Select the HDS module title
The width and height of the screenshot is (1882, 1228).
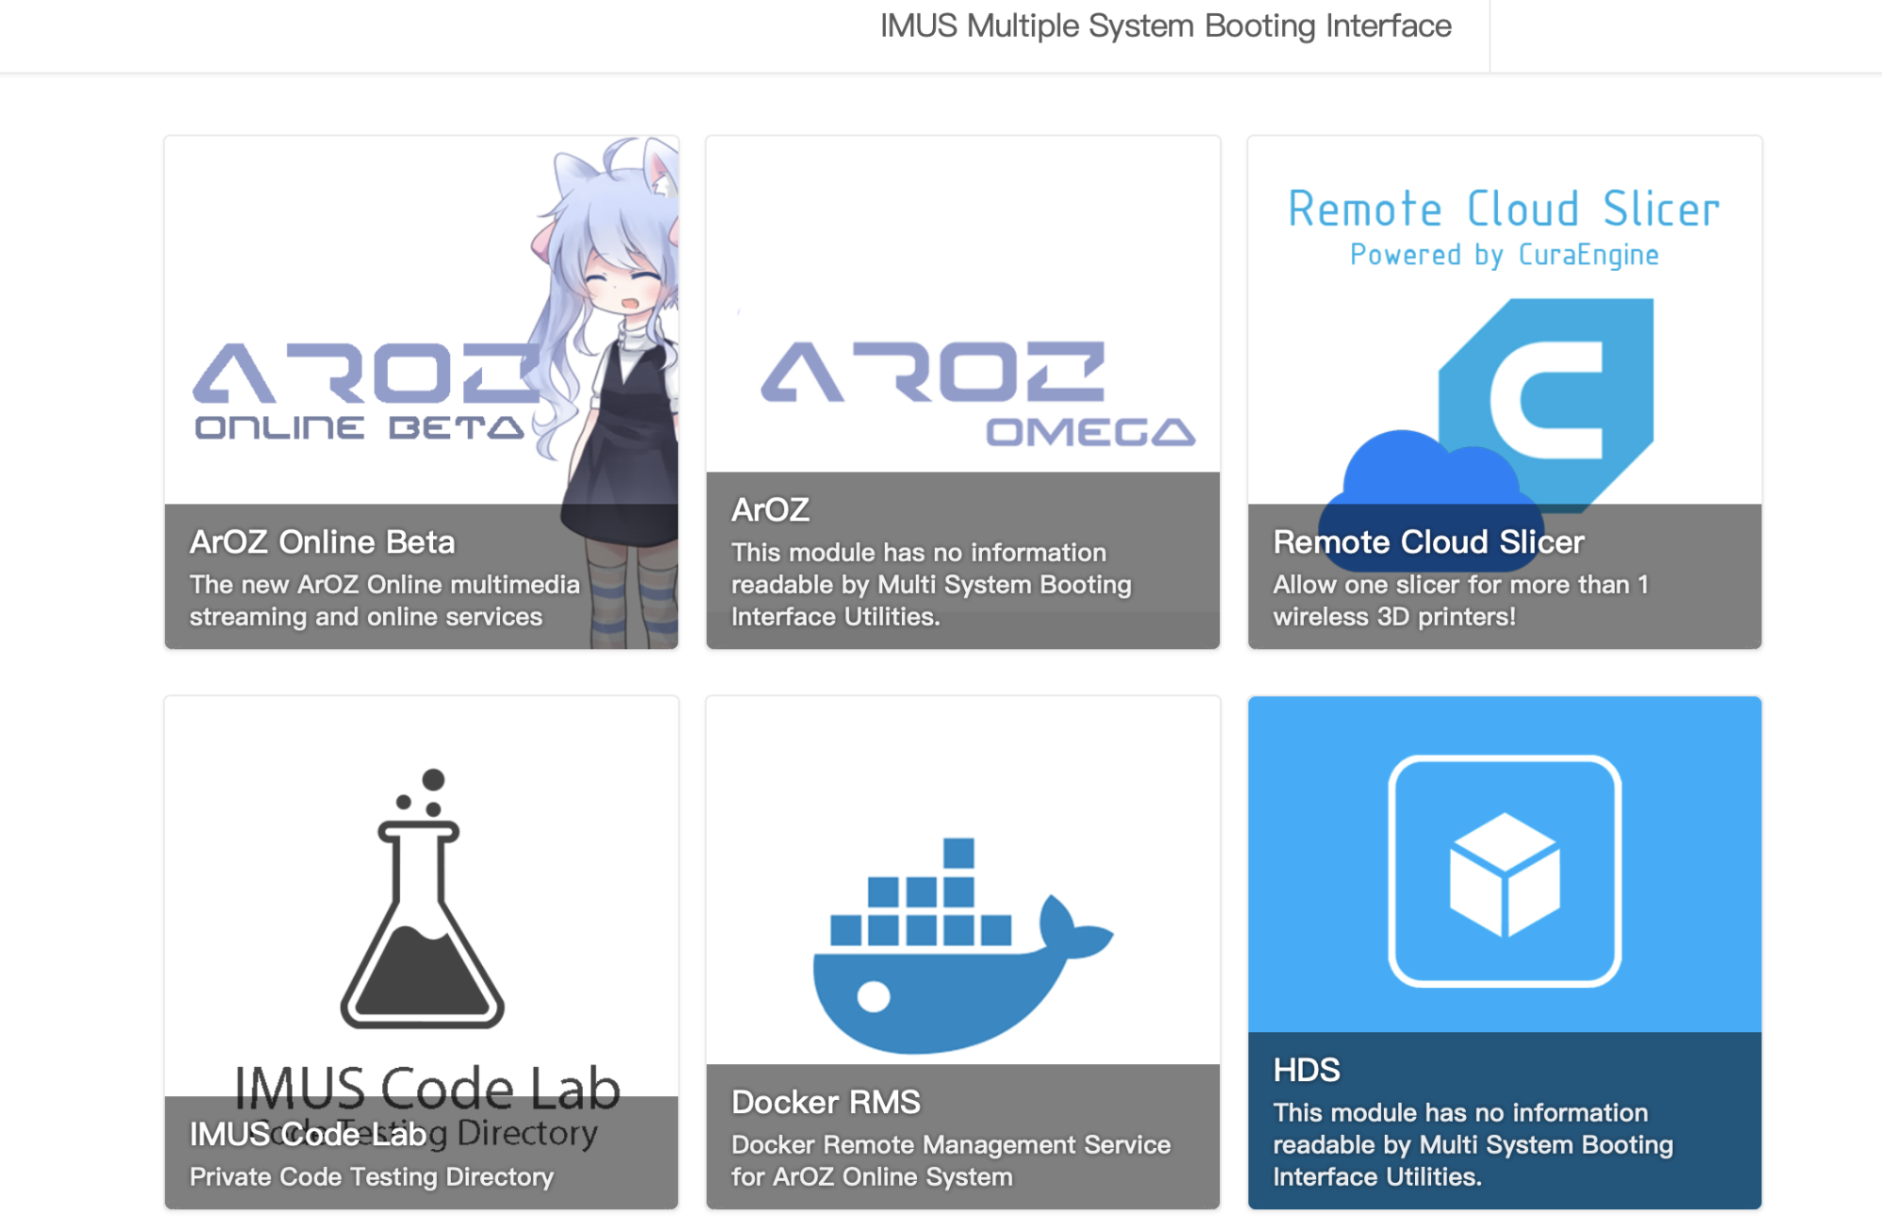tap(1306, 1070)
